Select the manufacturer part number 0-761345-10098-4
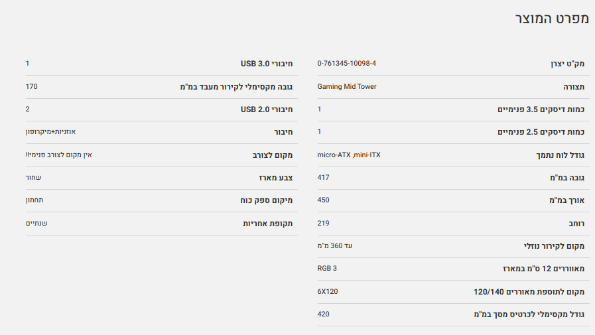This screenshot has height=335, width=595. pyautogui.click(x=346, y=64)
